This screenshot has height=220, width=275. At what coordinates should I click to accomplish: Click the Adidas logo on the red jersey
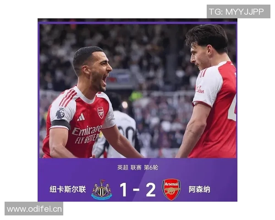(x=81, y=117)
